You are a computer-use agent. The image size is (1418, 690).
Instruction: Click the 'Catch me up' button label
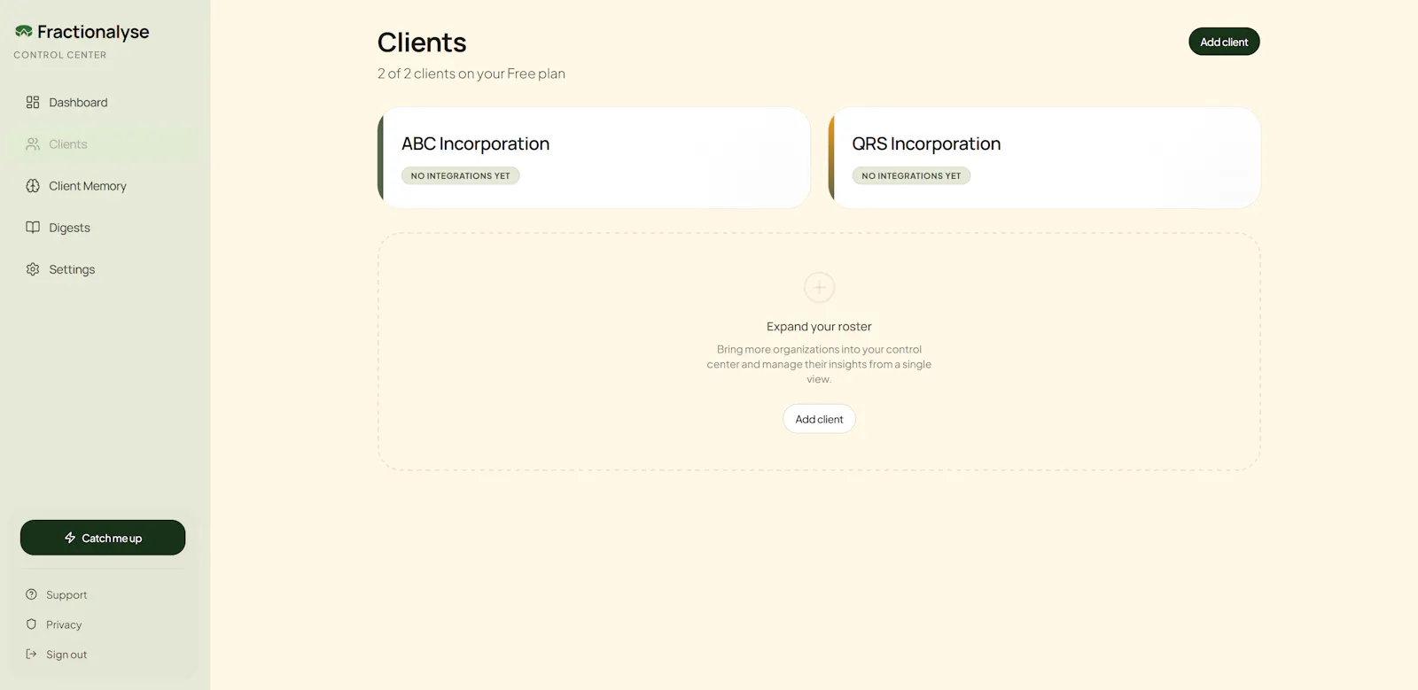coord(112,539)
